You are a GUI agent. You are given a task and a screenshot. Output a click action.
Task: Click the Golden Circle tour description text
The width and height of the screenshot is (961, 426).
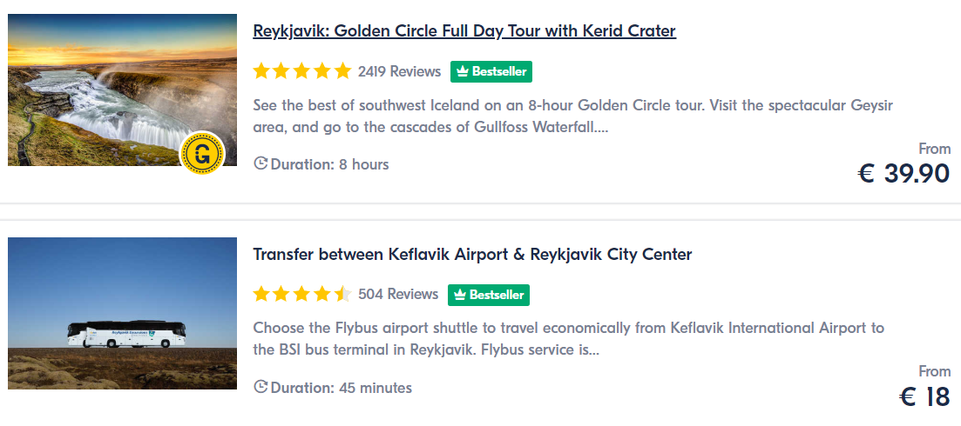coord(573,116)
